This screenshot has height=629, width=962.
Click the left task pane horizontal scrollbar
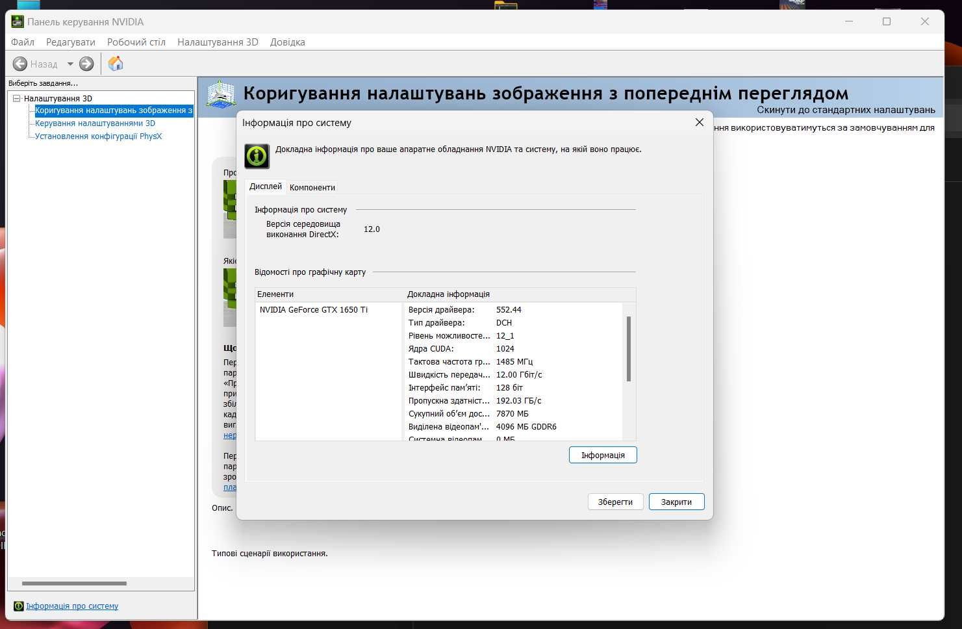74,584
